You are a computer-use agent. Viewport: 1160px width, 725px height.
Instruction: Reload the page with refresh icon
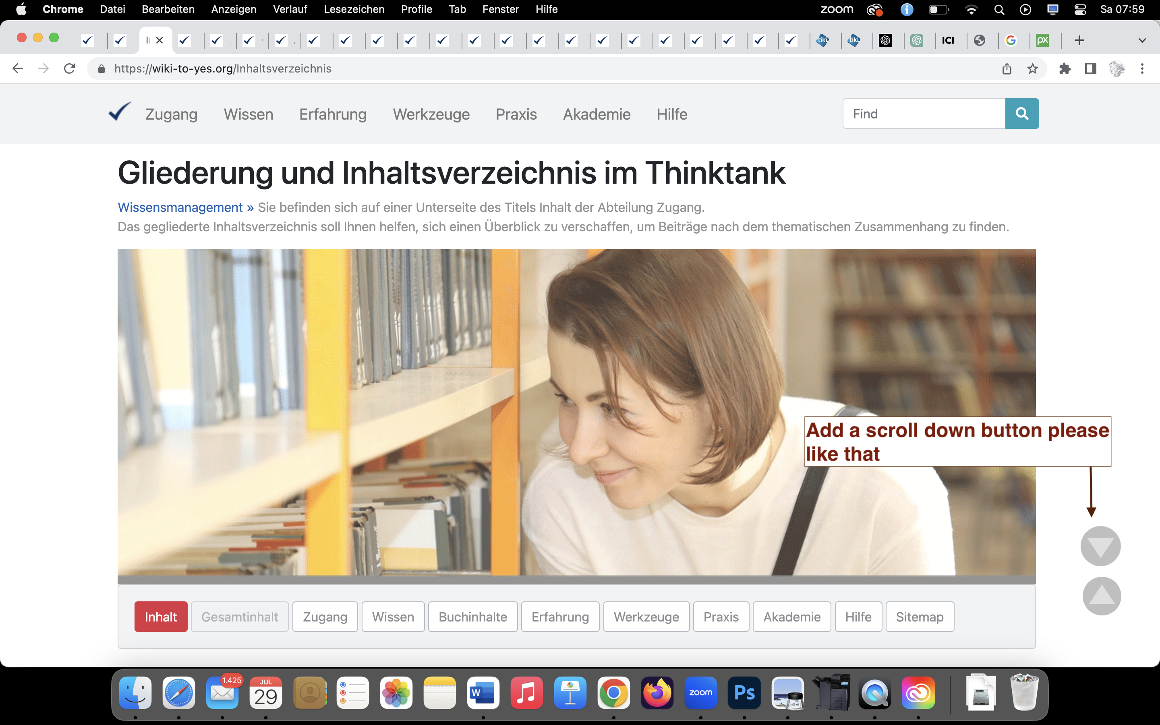point(70,68)
